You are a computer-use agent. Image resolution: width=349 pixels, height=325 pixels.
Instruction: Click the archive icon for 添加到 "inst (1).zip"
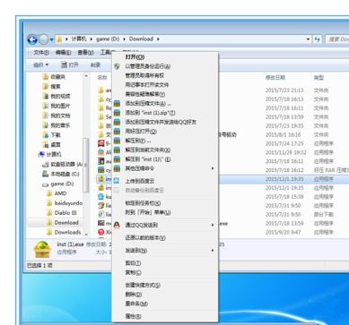click(117, 113)
